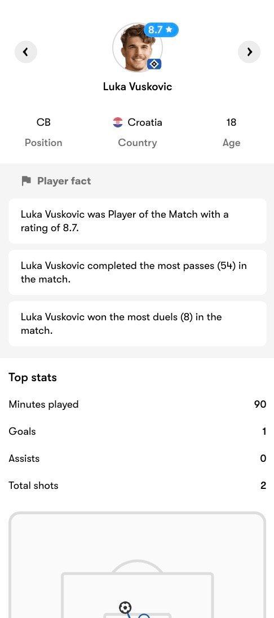Screen dimensions: 274x618
Task: Click the Player fact flag icon
Action: tap(26, 181)
